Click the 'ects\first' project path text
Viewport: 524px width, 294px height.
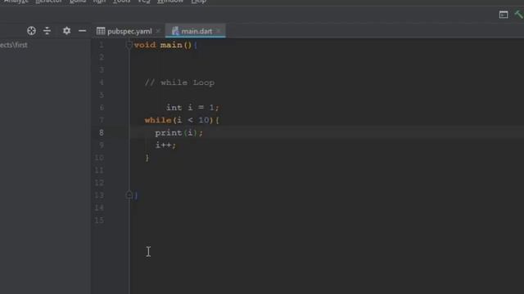[x=14, y=45]
